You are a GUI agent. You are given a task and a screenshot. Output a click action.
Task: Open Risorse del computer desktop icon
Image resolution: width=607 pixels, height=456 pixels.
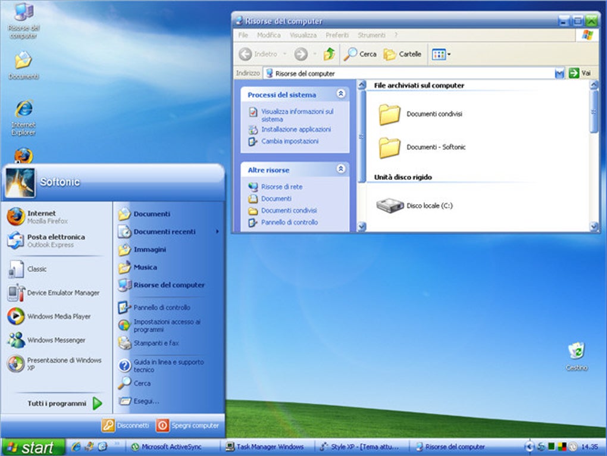click(24, 20)
